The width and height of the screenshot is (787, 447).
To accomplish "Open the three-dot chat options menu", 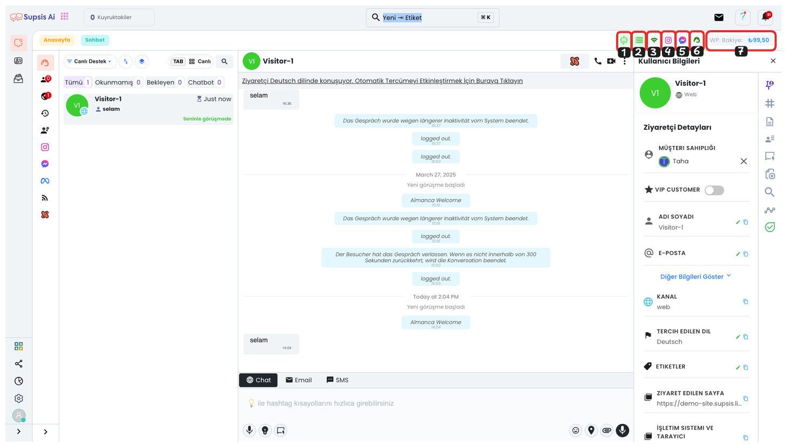I will (x=625, y=61).
